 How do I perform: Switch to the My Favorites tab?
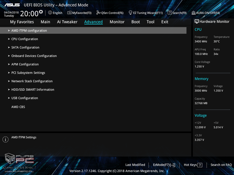(x=22, y=22)
